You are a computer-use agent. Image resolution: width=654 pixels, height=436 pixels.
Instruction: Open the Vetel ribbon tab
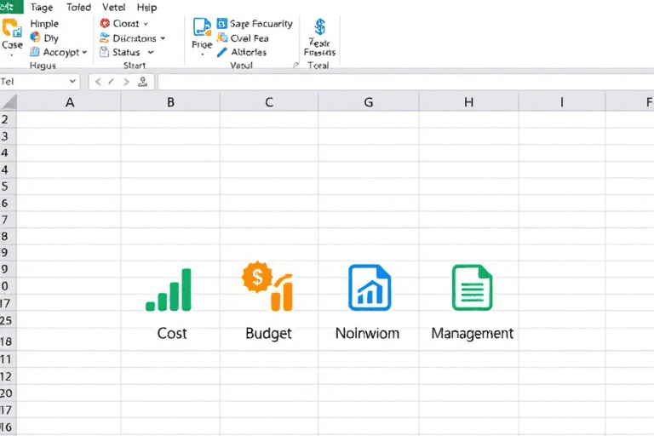(114, 7)
